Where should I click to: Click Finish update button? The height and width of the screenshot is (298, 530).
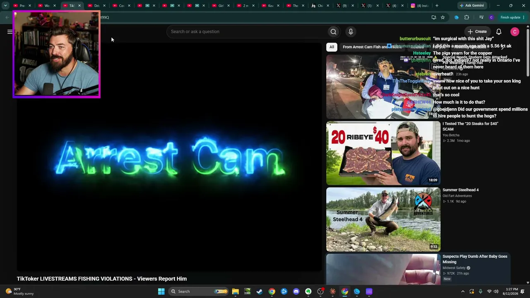point(513,17)
